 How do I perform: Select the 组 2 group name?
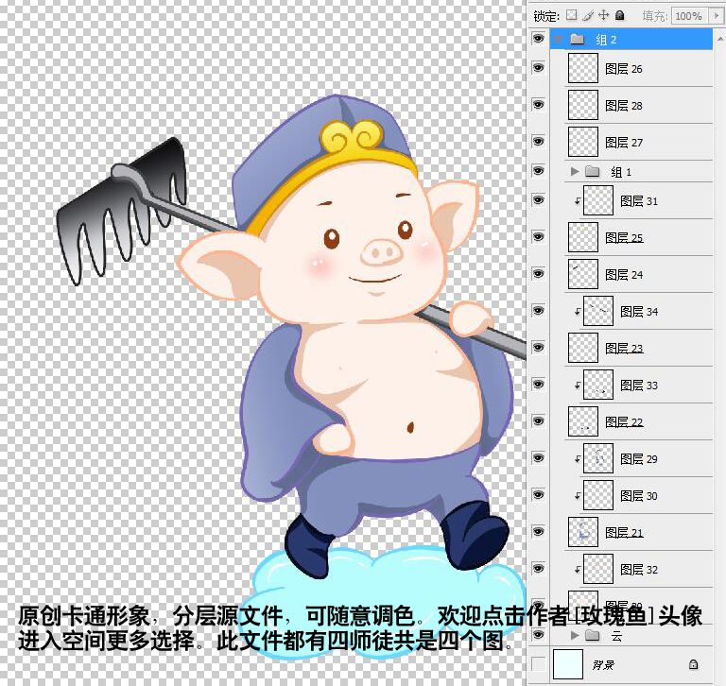(x=607, y=40)
